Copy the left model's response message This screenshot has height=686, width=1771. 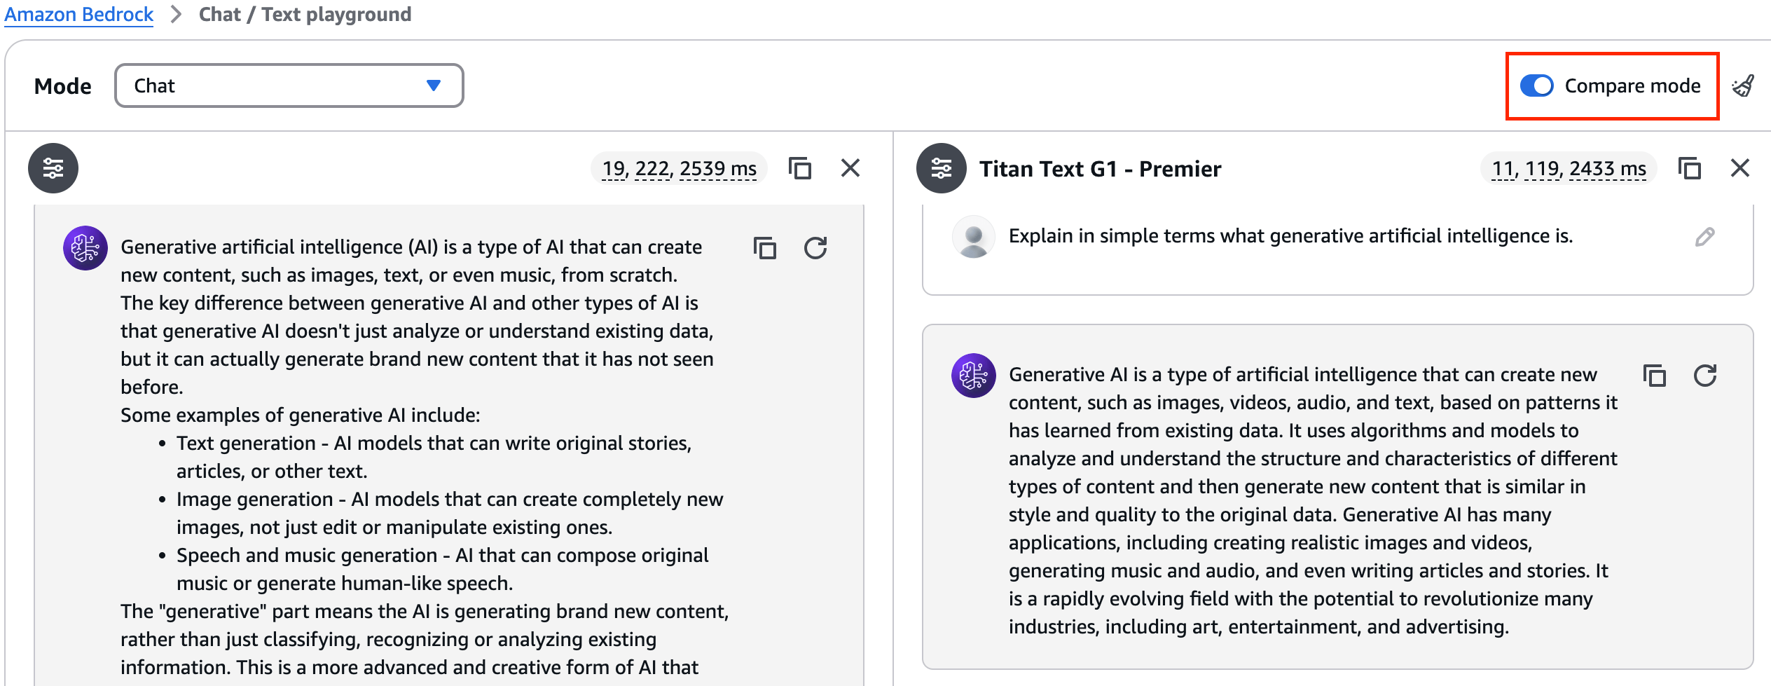tap(765, 248)
